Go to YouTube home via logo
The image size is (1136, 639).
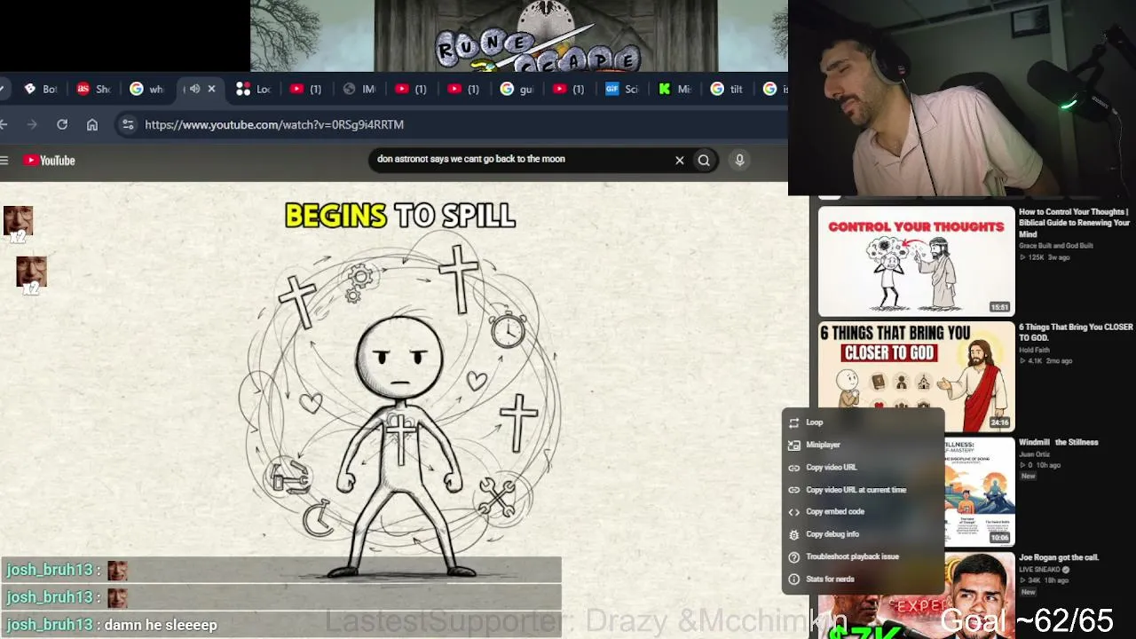point(50,161)
